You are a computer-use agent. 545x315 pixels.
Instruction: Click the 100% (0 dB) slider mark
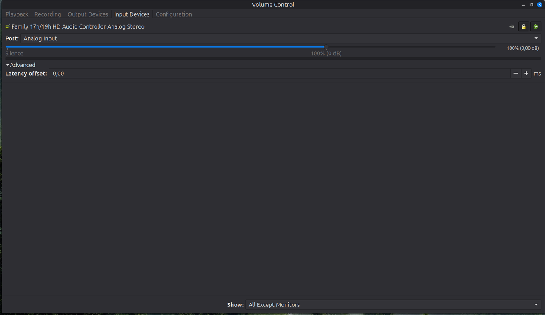[326, 53]
